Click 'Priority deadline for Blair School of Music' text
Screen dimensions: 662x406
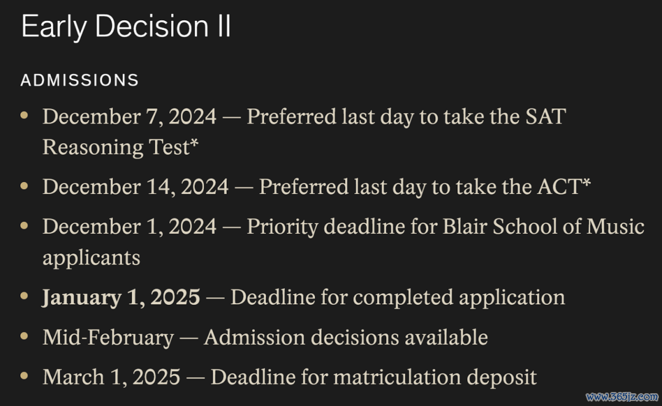[x=446, y=227]
